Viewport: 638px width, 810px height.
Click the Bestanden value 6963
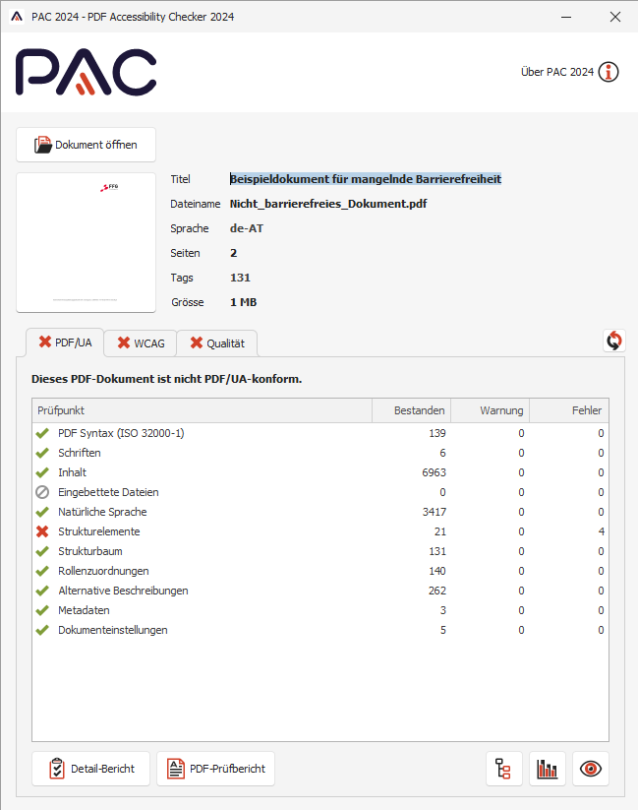click(x=434, y=472)
